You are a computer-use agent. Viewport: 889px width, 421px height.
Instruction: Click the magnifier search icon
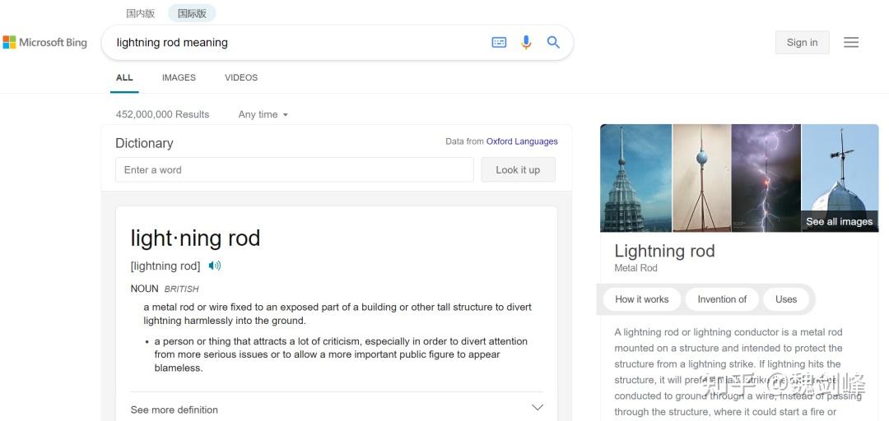pyautogui.click(x=553, y=43)
